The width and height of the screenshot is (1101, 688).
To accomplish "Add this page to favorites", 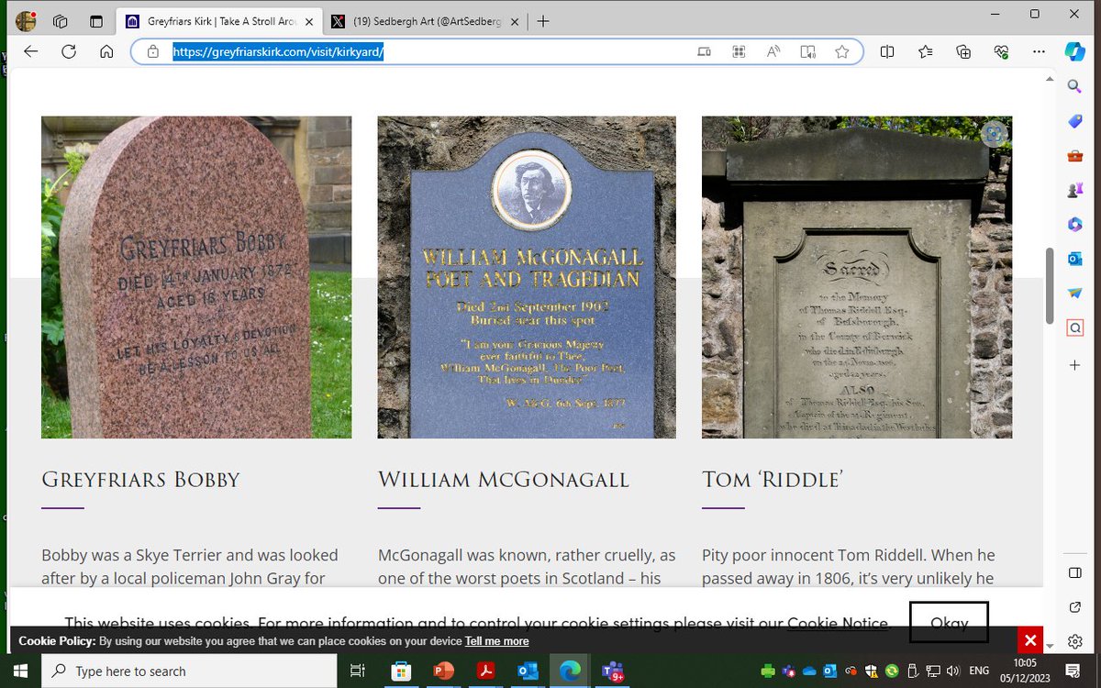I will tap(841, 52).
